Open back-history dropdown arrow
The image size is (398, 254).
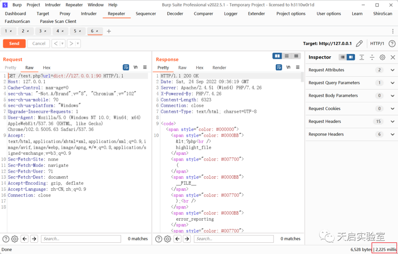[62, 43]
